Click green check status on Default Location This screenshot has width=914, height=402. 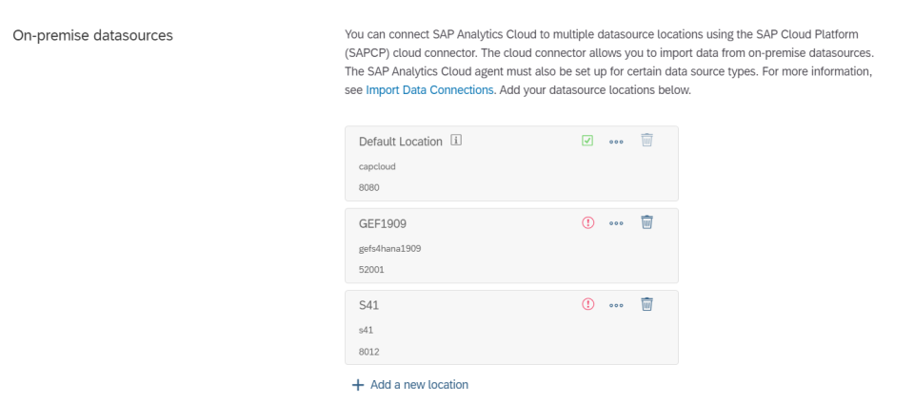(587, 141)
